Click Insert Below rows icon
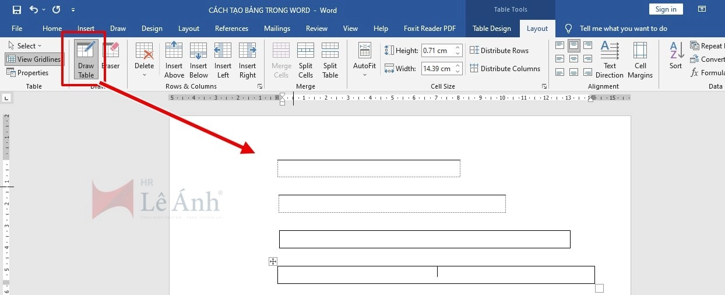This screenshot has width=725, height=295. pyautogui.click(x=198, y=59)
